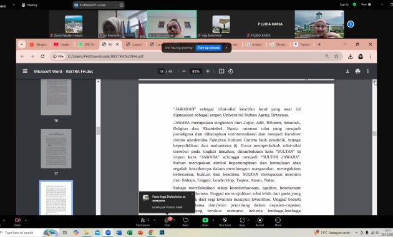Open Zoom React emoji options
The height and width of the screenshot is (237, 393).
pos(186,221)
